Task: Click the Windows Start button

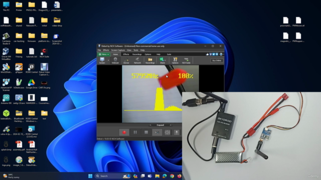Action: point(90,176)
